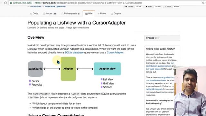
Task: Click the Wiki book icon
Action: (86, 14)
